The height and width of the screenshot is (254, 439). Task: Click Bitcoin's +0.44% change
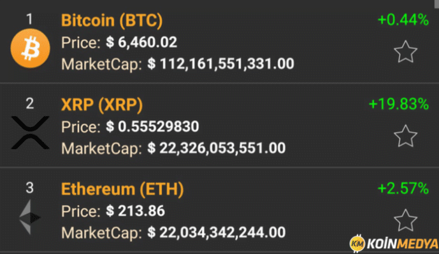tap(403, 20)
